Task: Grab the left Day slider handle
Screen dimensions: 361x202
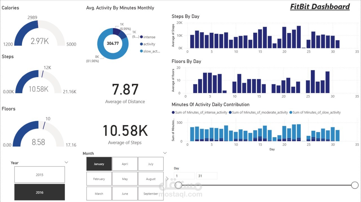Action: (x=178, y=185)
